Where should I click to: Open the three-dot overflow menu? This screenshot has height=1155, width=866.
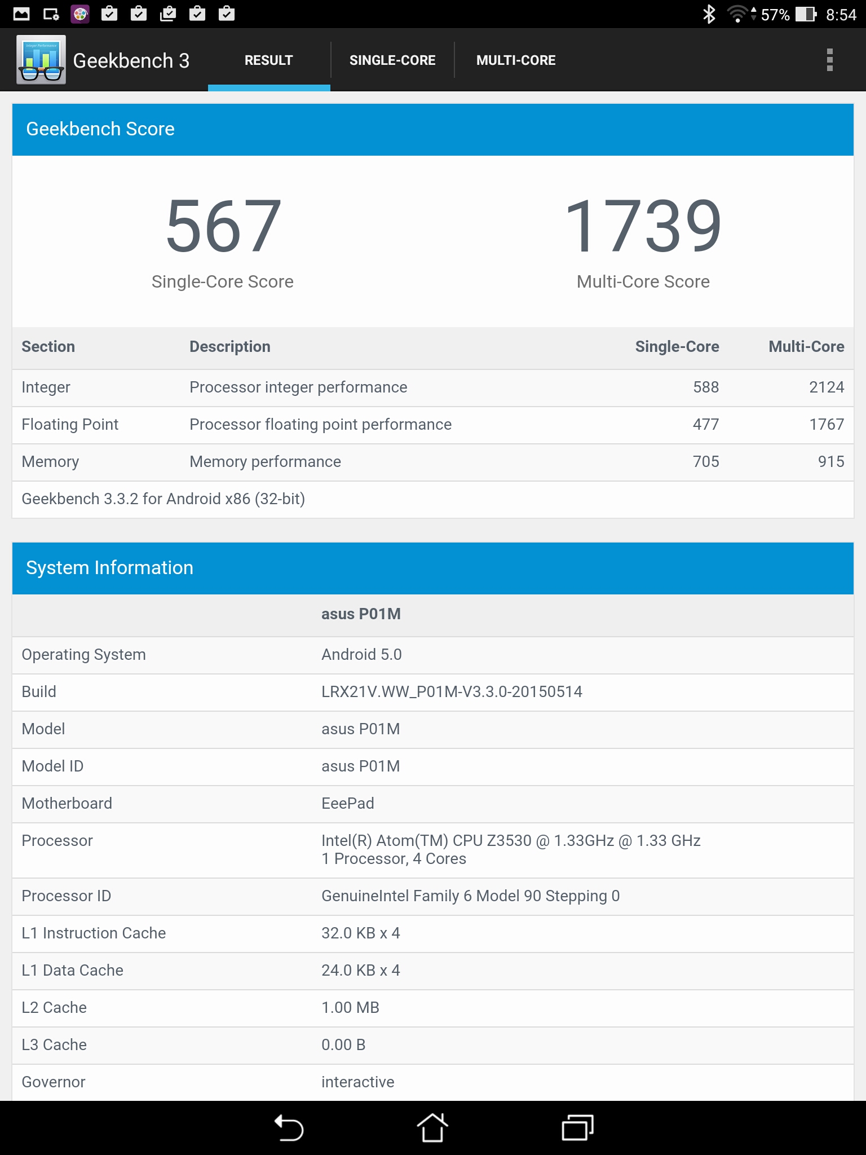point(829,60)
